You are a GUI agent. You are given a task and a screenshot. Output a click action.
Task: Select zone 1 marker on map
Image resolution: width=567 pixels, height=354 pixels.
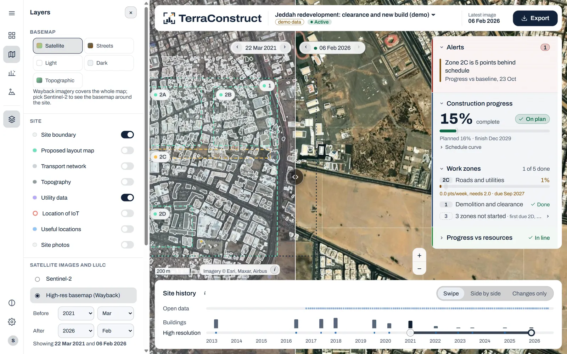click(267, 86)
